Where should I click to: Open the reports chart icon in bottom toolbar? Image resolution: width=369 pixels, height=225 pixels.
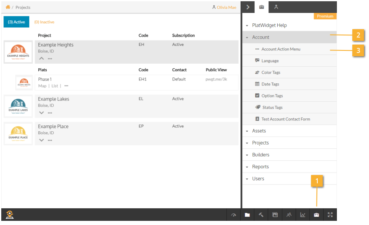(x=303, y=215)
